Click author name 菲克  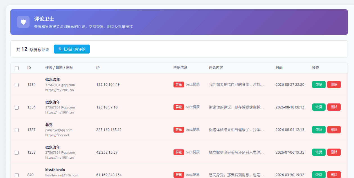coord(49,125)
